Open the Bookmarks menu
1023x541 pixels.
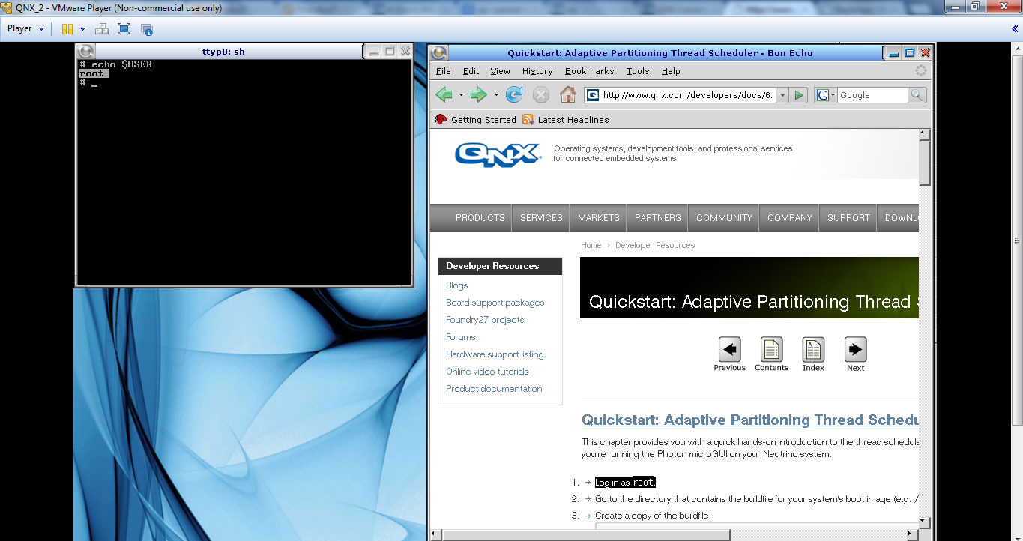click(x=589, y=71)
